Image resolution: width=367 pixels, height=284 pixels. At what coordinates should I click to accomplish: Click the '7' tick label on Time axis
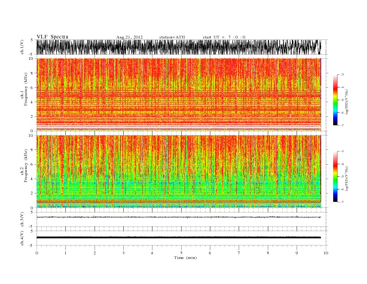239,253
